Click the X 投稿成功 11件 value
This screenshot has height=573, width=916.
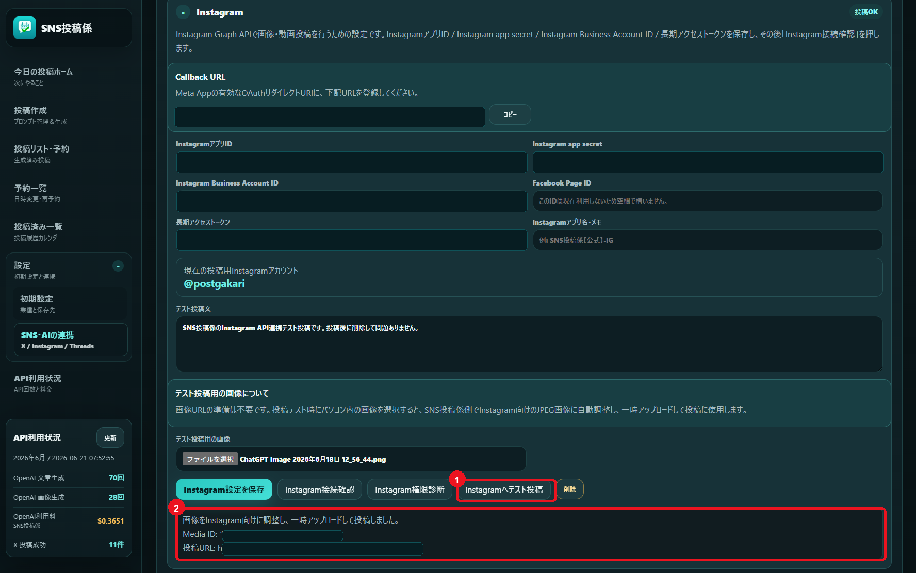[x=117, y=545]
